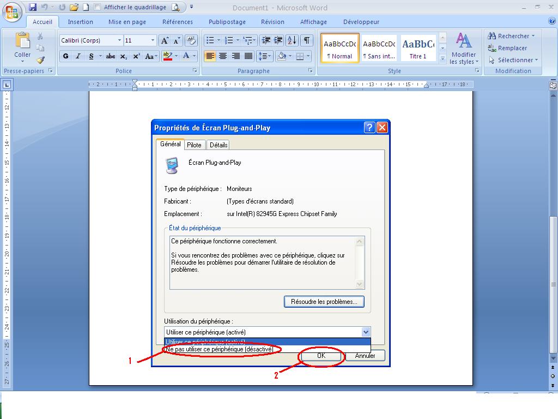Click the Coller paste icon
558x419 pixels.
point(22,40)
